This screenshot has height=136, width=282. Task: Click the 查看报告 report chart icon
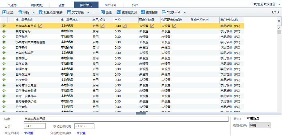click(142, 12)
